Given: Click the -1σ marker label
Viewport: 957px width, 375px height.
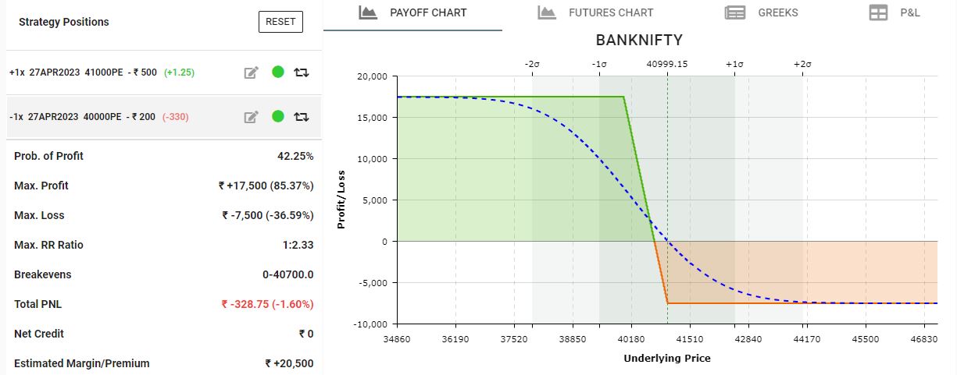Looking at the screenshot, I should click(x=599, y=64).
